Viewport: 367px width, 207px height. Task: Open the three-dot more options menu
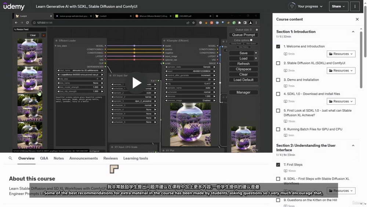355,6
